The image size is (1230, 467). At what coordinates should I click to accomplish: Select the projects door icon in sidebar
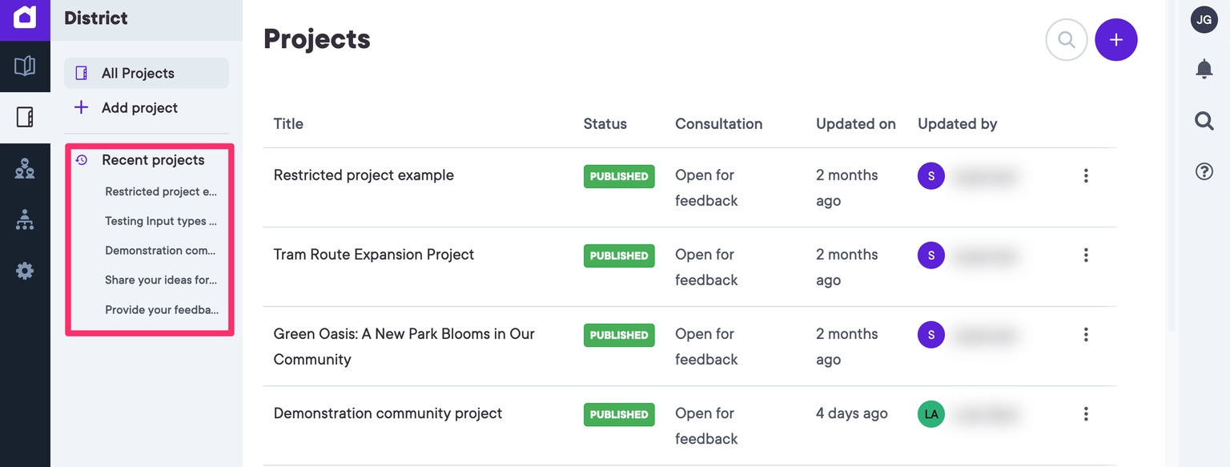tap(25, 117)
